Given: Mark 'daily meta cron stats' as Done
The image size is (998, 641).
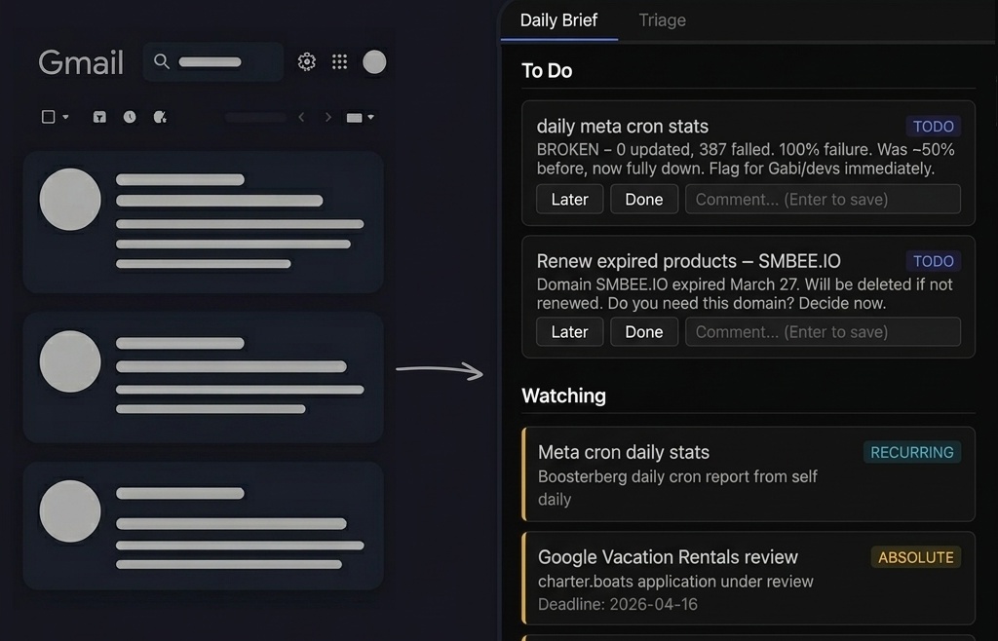Looking at the screenshot, I should (643, 199).
